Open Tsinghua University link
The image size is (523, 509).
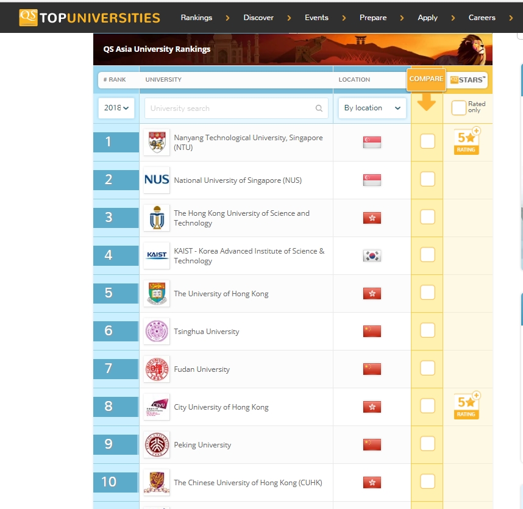click(x=207, y=332)
